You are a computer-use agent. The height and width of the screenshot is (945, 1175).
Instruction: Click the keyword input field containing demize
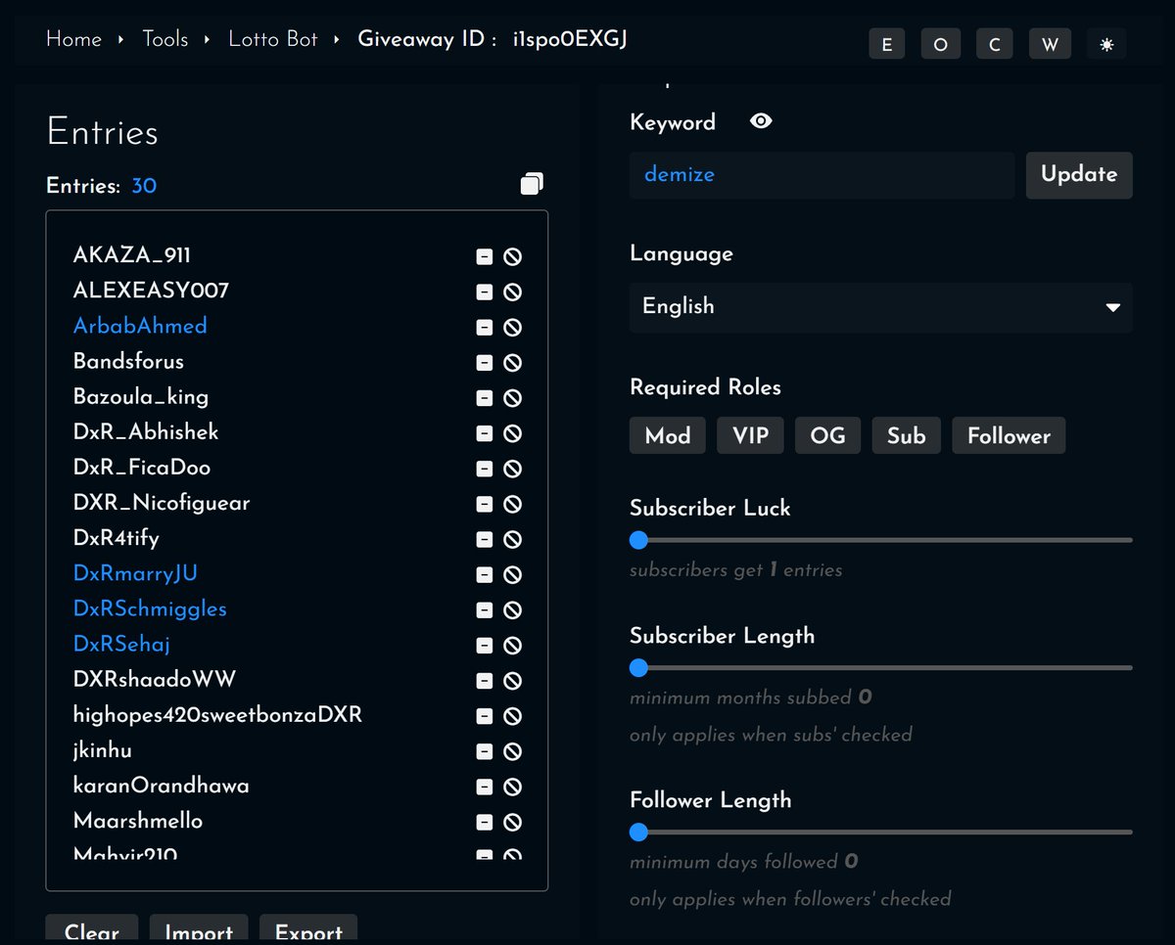click(822, 175)
